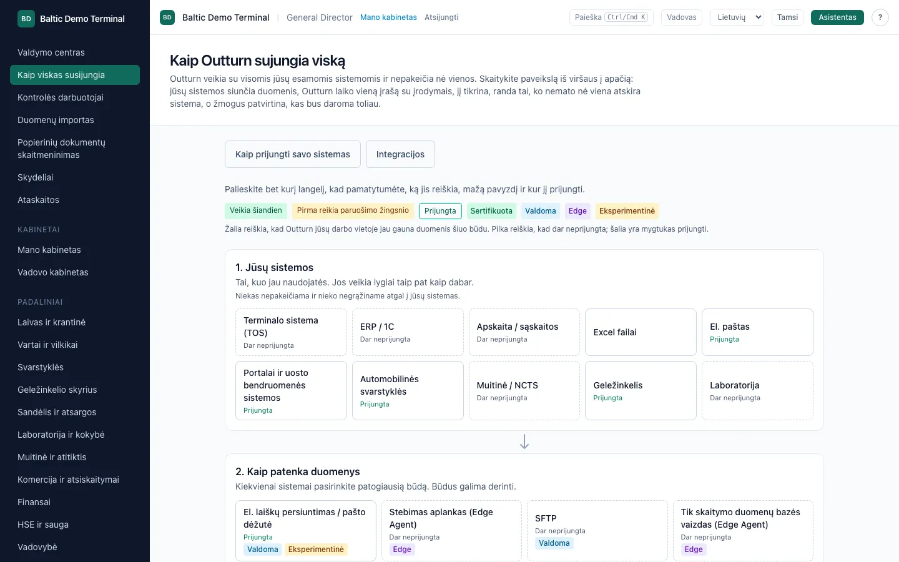
Task: Click the BD logo badge in the sidebar
Action: [26, 19]
